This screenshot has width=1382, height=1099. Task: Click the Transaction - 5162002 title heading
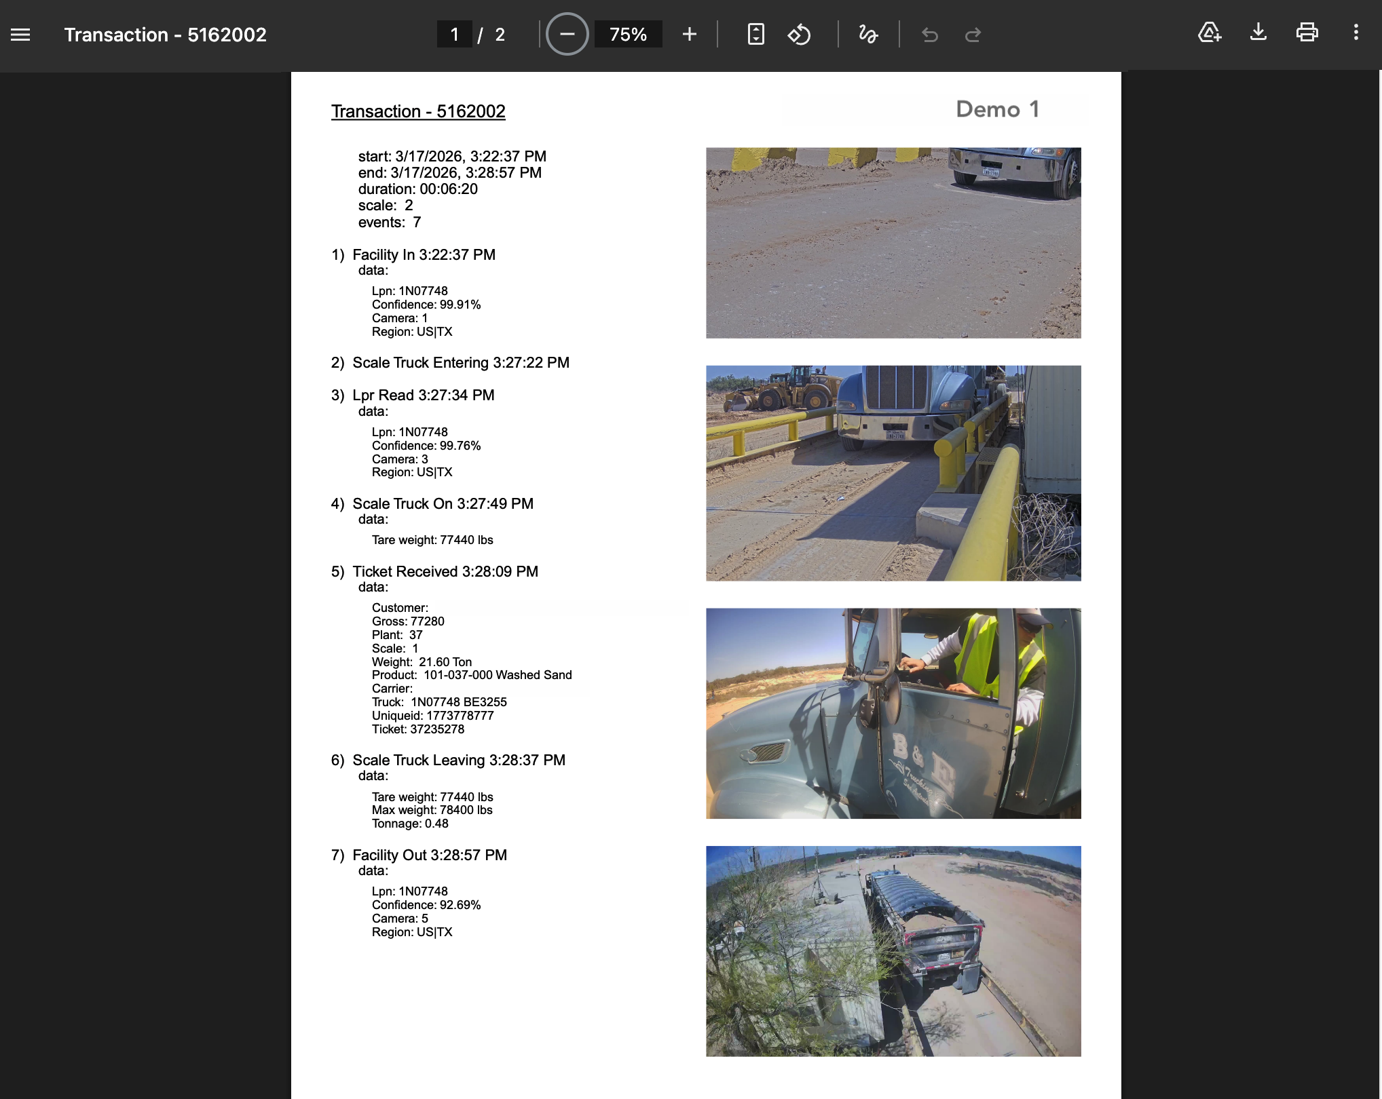click(417, 111)
